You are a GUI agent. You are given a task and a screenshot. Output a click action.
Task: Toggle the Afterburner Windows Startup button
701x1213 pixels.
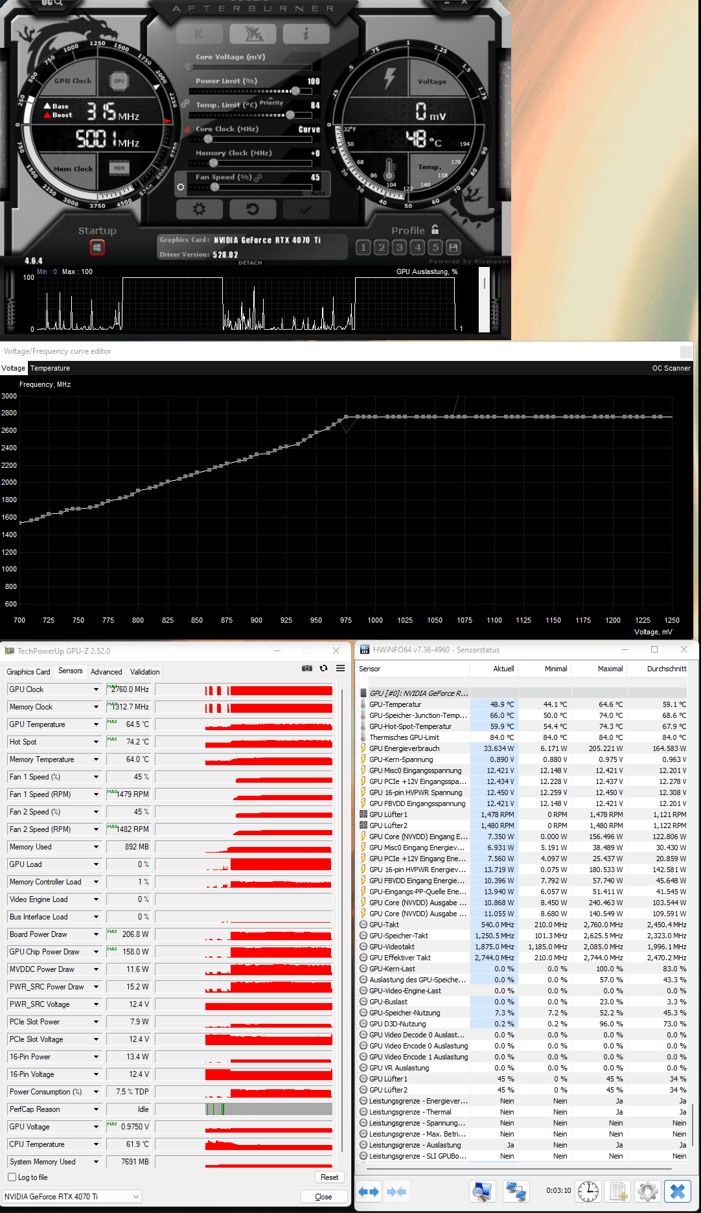coord(97,248)
